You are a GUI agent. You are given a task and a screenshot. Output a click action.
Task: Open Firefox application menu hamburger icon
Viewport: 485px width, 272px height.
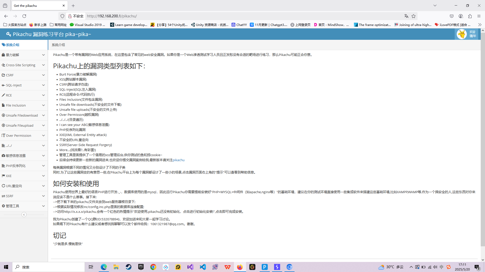[x=479, y=16]
